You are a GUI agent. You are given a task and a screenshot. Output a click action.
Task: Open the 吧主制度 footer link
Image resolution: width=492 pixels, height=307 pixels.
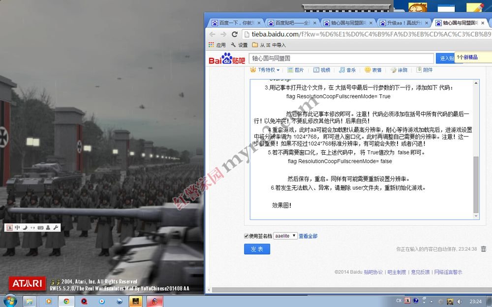[x=397, y=272]
